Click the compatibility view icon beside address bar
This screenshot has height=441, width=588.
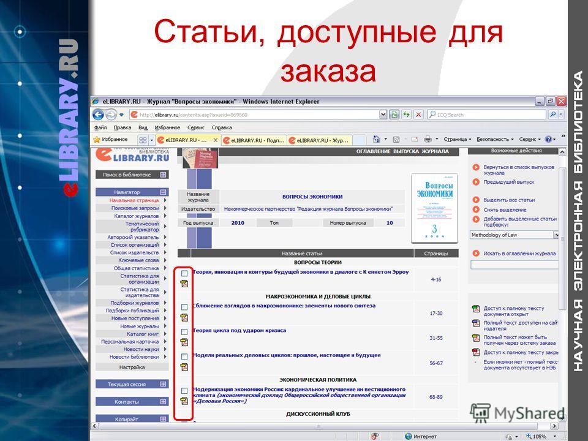coord(394,115)
